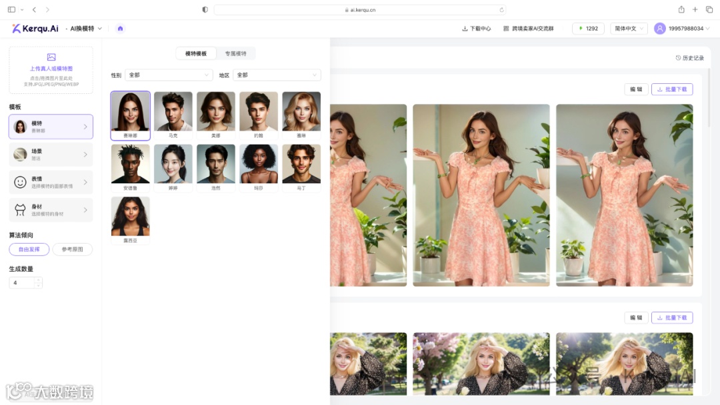Open the 历史记录 history link
The height and width of the screenshot is (405, 720).
pos(690,58)
